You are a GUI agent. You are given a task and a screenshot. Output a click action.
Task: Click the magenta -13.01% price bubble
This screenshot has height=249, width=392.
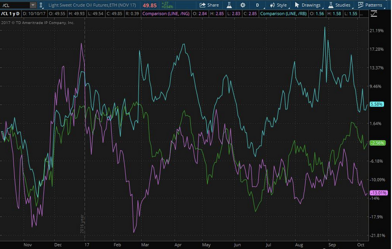click(x=379, y=193)
